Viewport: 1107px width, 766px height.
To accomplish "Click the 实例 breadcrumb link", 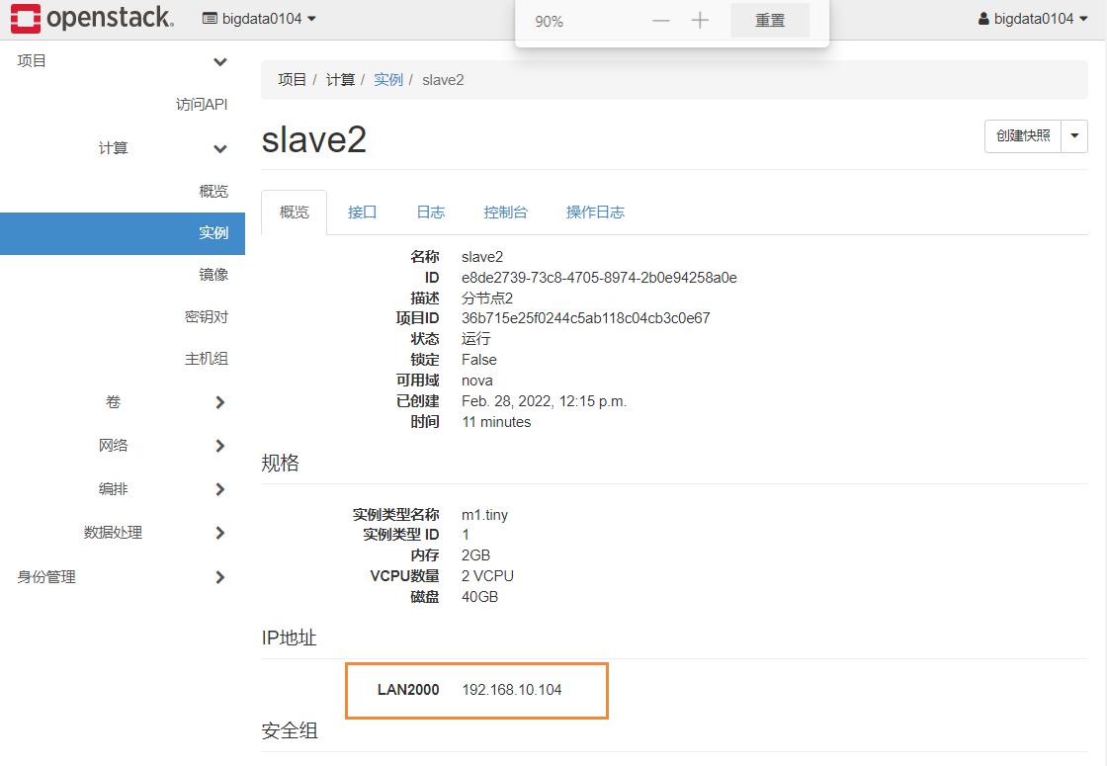I will point(387,80).
